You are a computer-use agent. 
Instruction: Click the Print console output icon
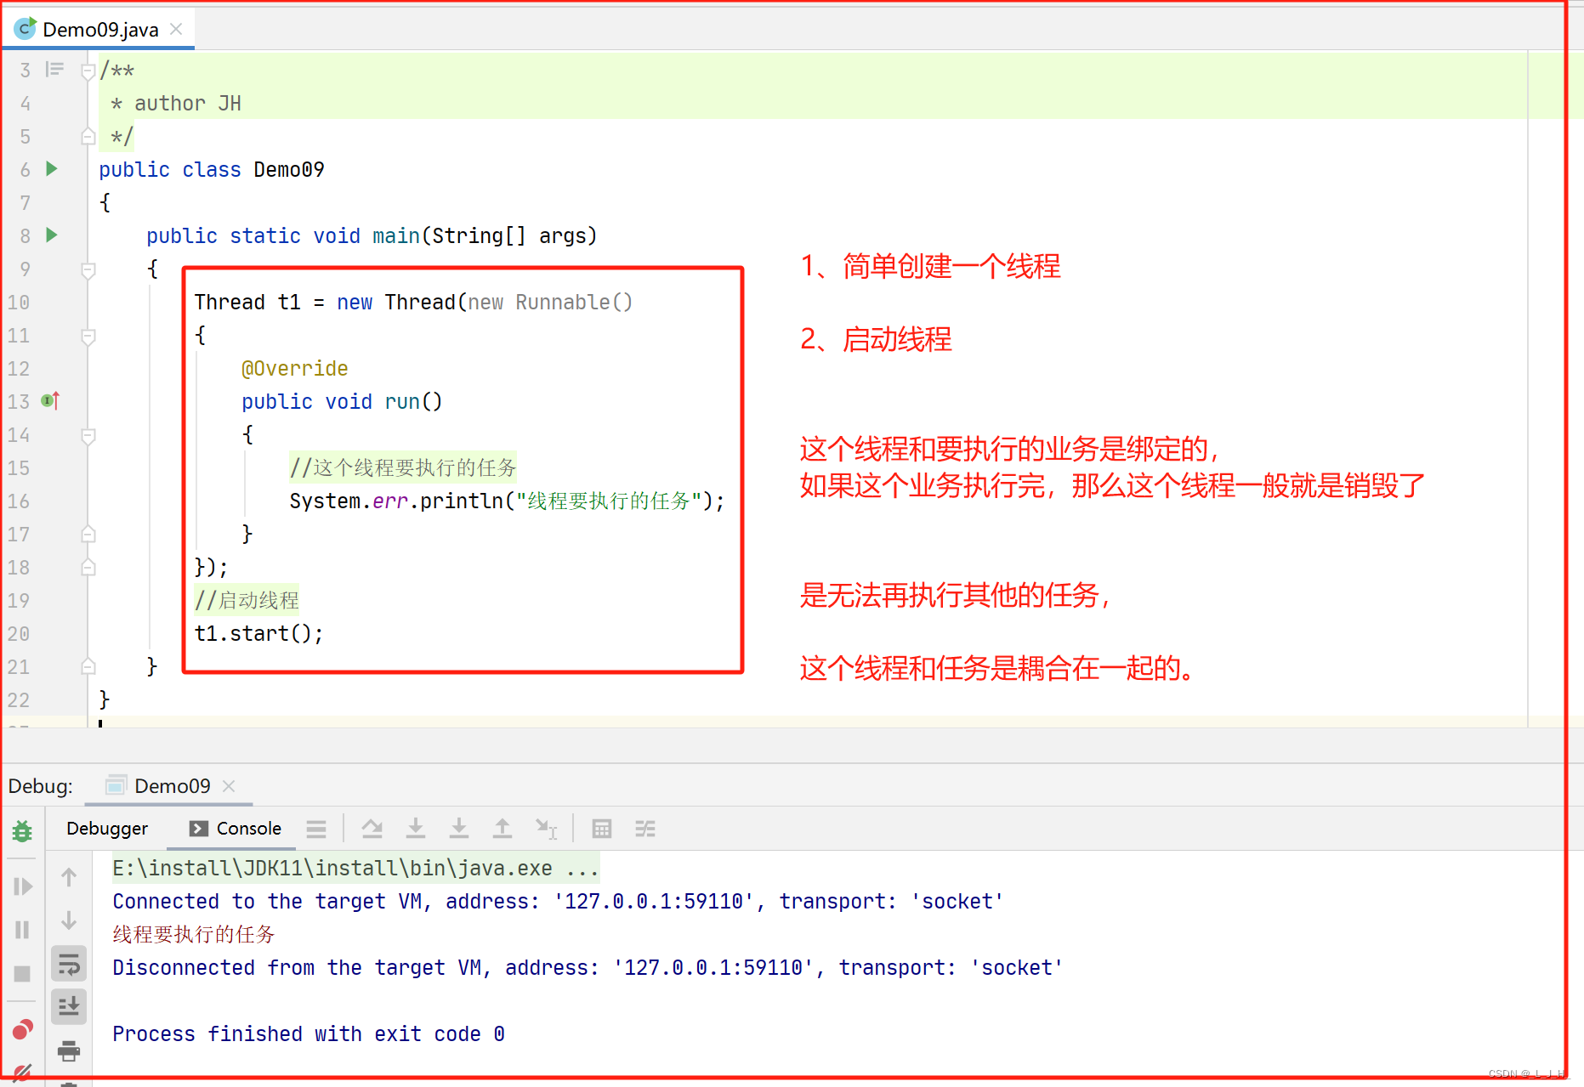pyautogui.click(x=69, y=1051)
